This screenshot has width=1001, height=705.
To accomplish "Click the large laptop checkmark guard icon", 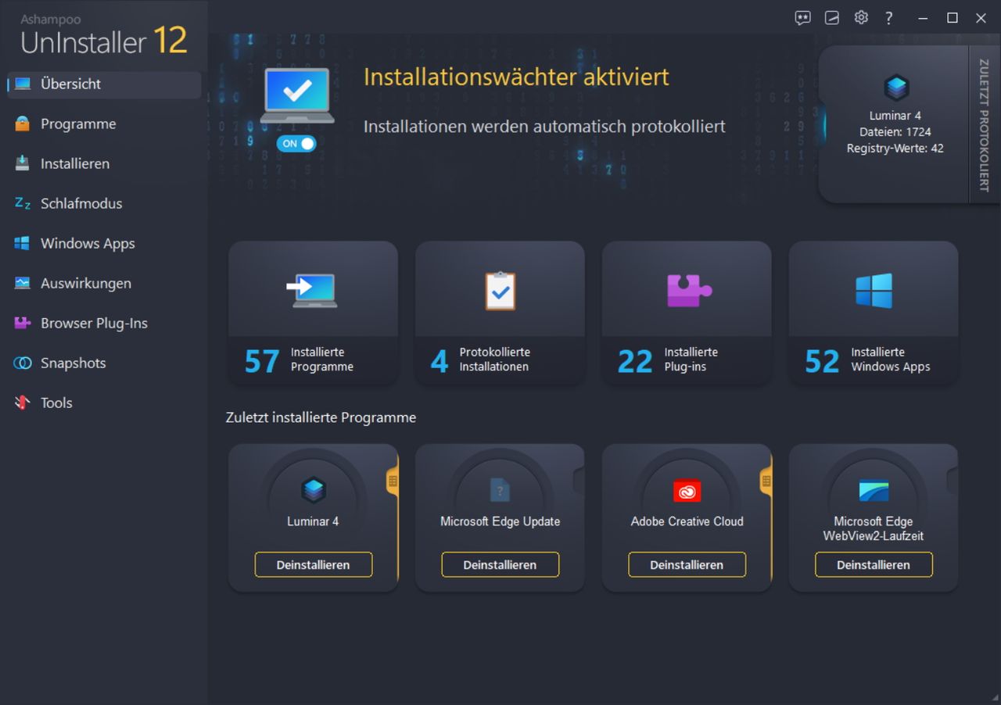I will pyautogui.click(x=297, y=95).
